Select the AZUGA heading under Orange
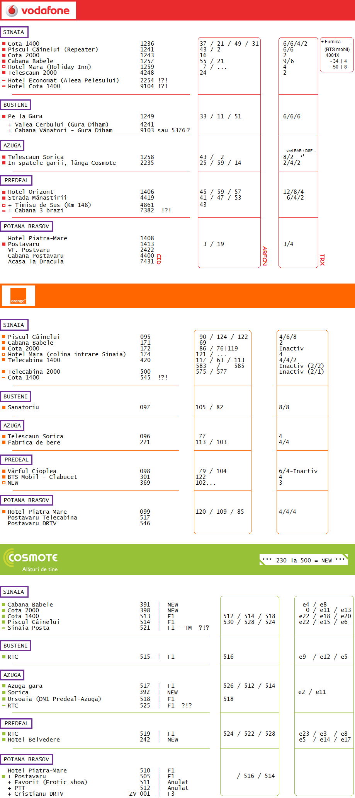 (12, 425)
